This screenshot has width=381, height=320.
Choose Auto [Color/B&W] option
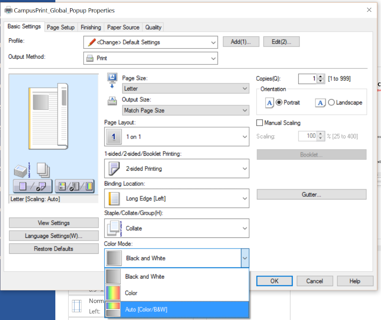coord(177,310)
